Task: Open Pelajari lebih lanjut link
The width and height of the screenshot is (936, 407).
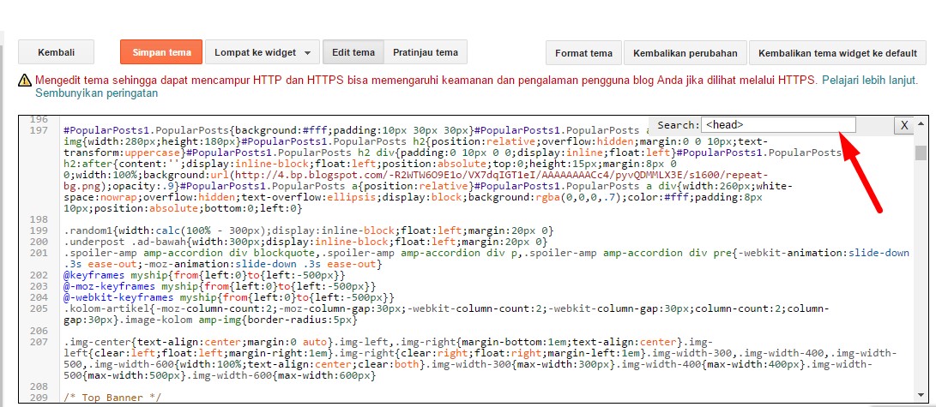Action: [870, 81]
